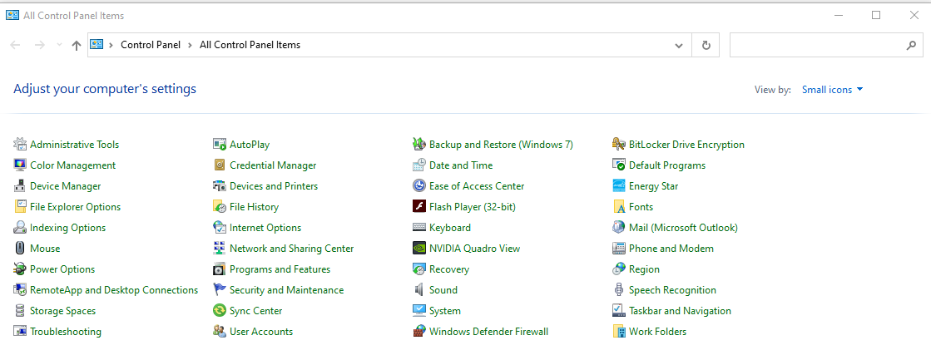
Task: Click the Fonts folder icon
Action: (x=619, y=206)
